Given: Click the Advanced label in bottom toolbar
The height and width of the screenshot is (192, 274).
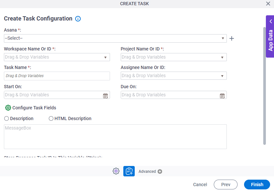Looking at the screenshot, I should [147, 171].
